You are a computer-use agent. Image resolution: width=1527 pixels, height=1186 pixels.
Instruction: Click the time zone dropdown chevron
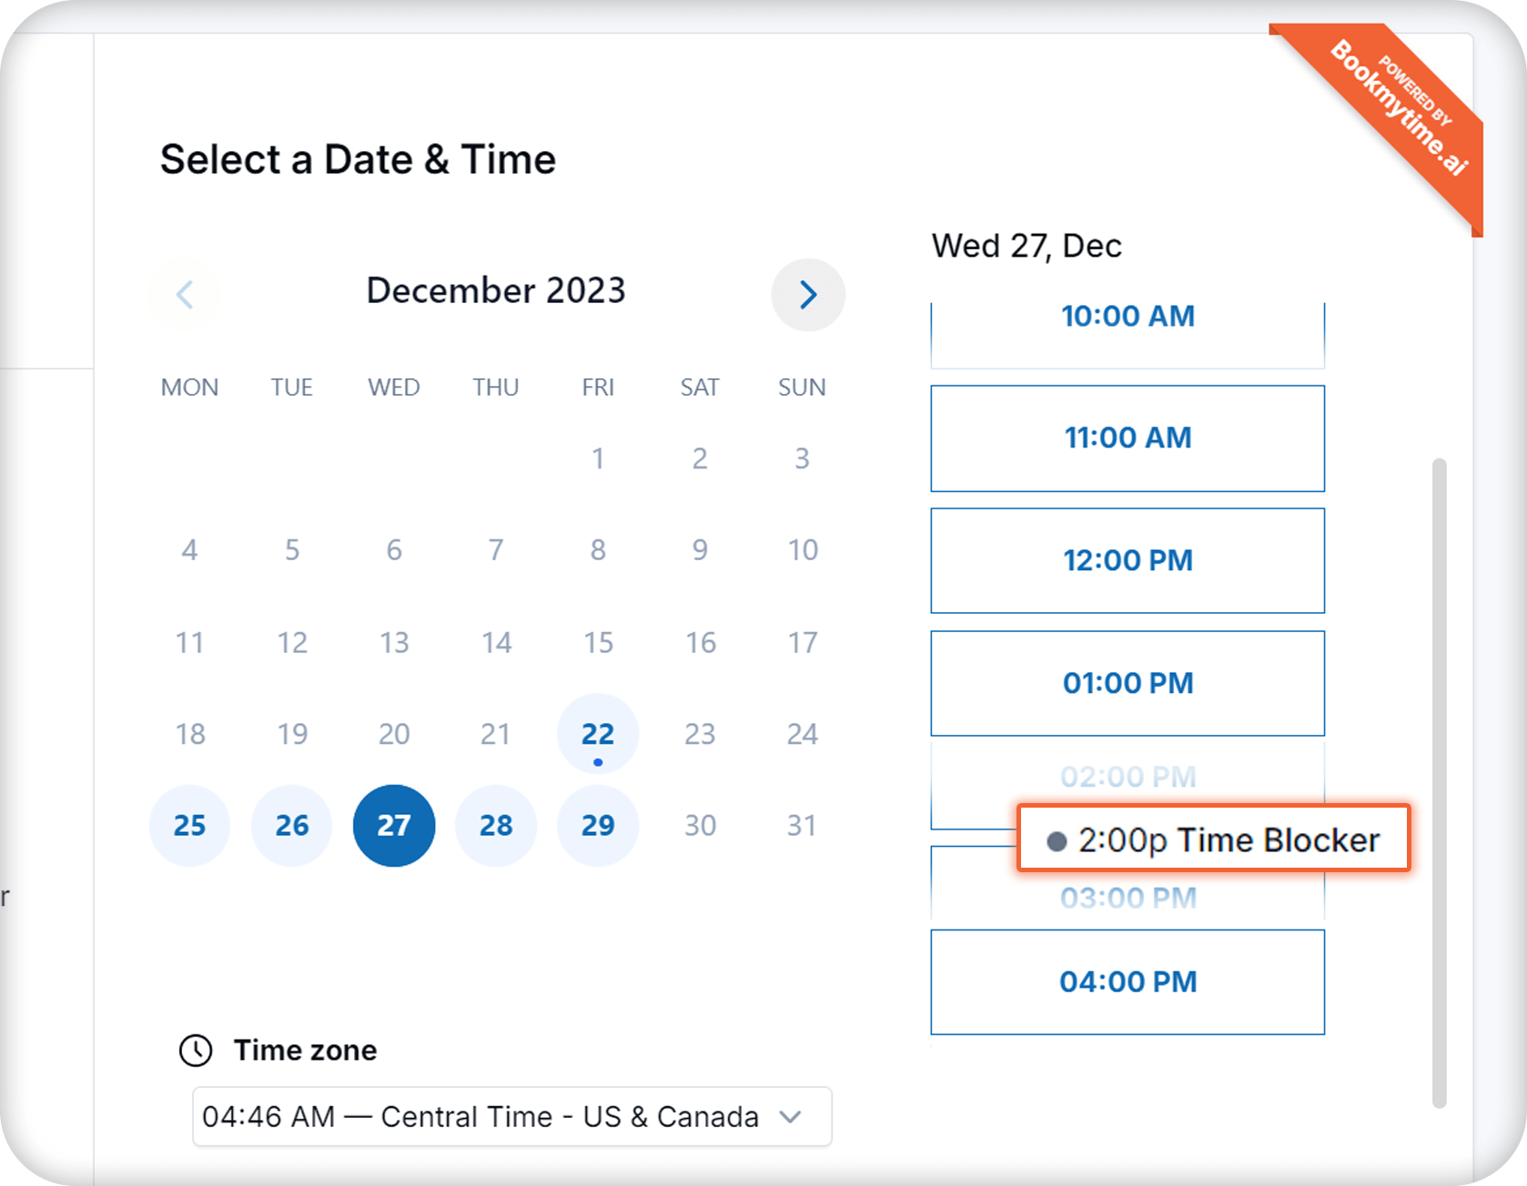(x=791, y=1117)
